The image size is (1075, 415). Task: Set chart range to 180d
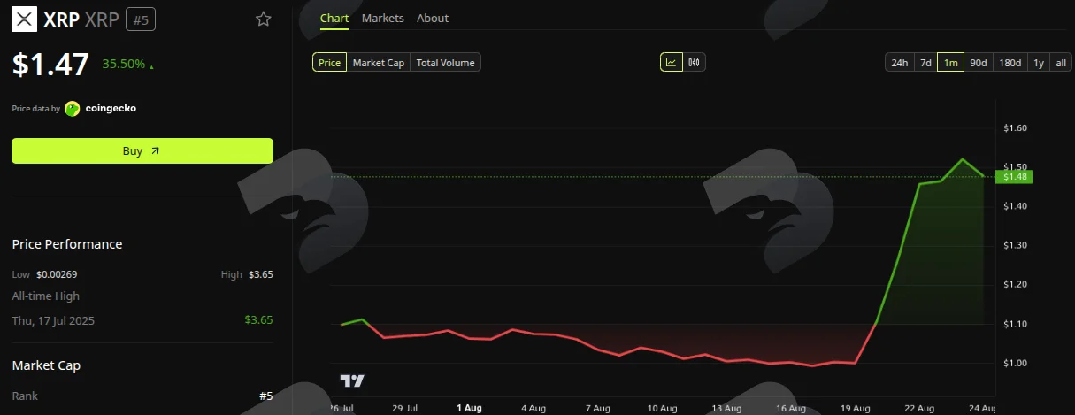point(1010,63)
